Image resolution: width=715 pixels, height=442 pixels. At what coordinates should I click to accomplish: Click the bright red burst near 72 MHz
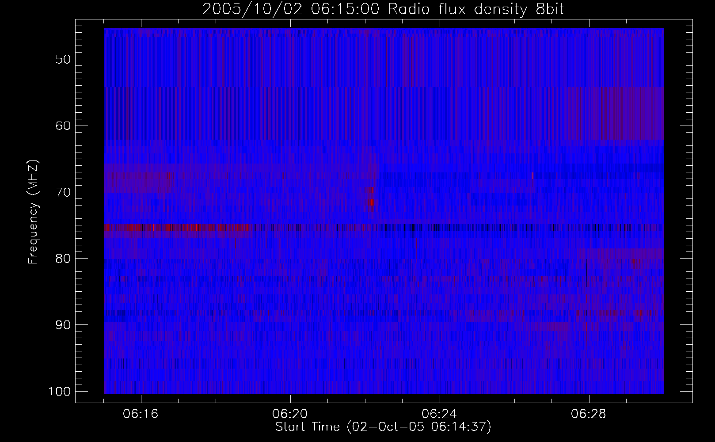pos(369,202)
